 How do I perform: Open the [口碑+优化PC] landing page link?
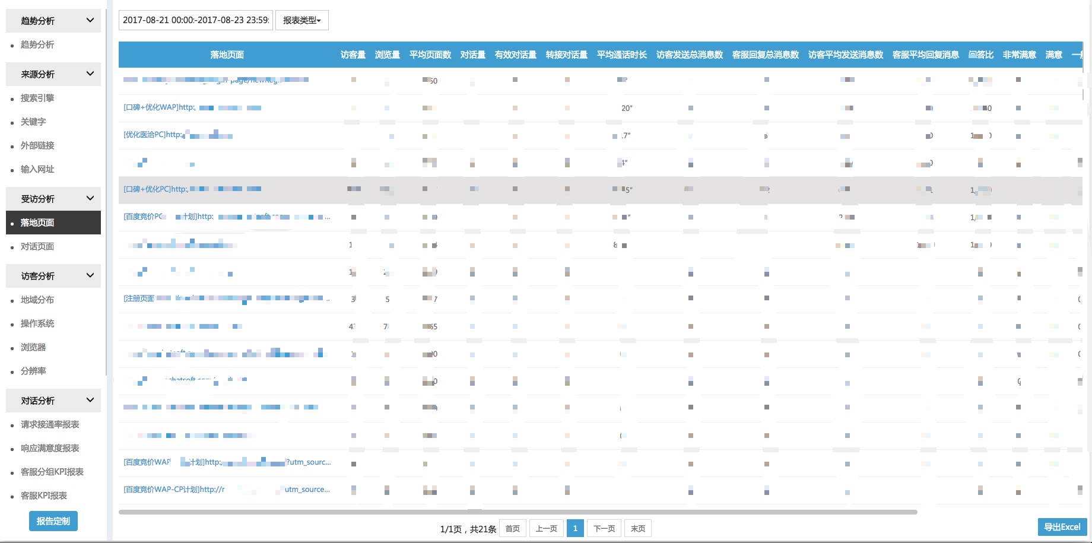[192, 189]
